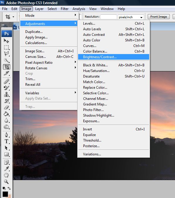Choose Levels adjustment

click(114, 24)
